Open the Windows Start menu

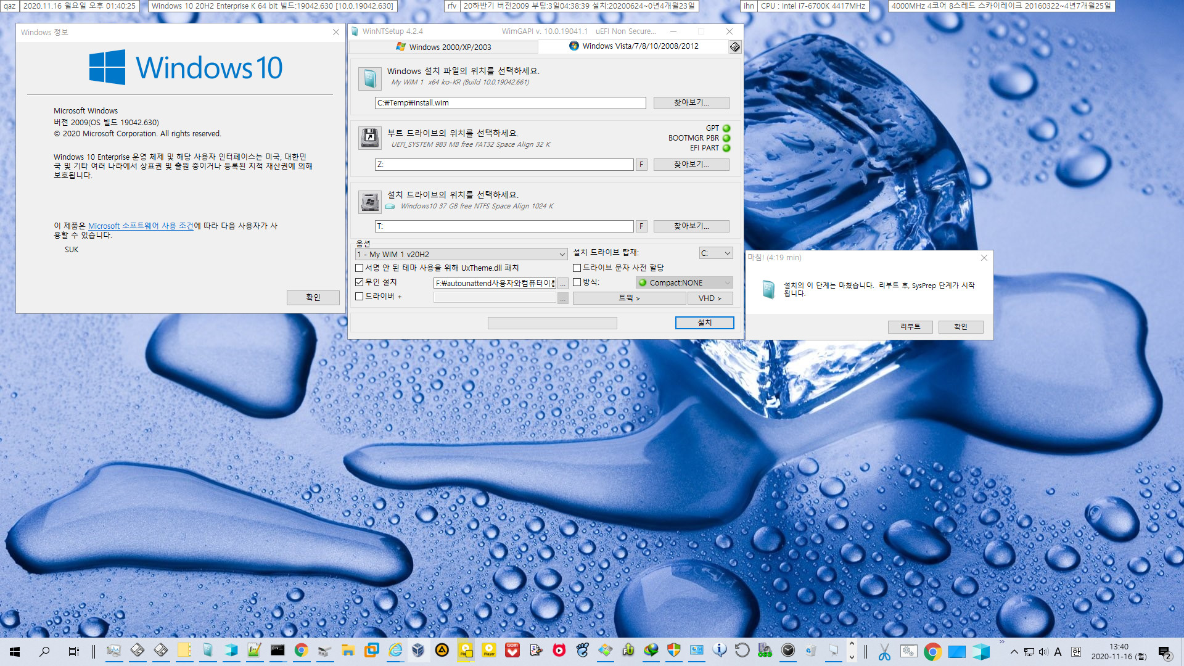[x=15, y=651]
